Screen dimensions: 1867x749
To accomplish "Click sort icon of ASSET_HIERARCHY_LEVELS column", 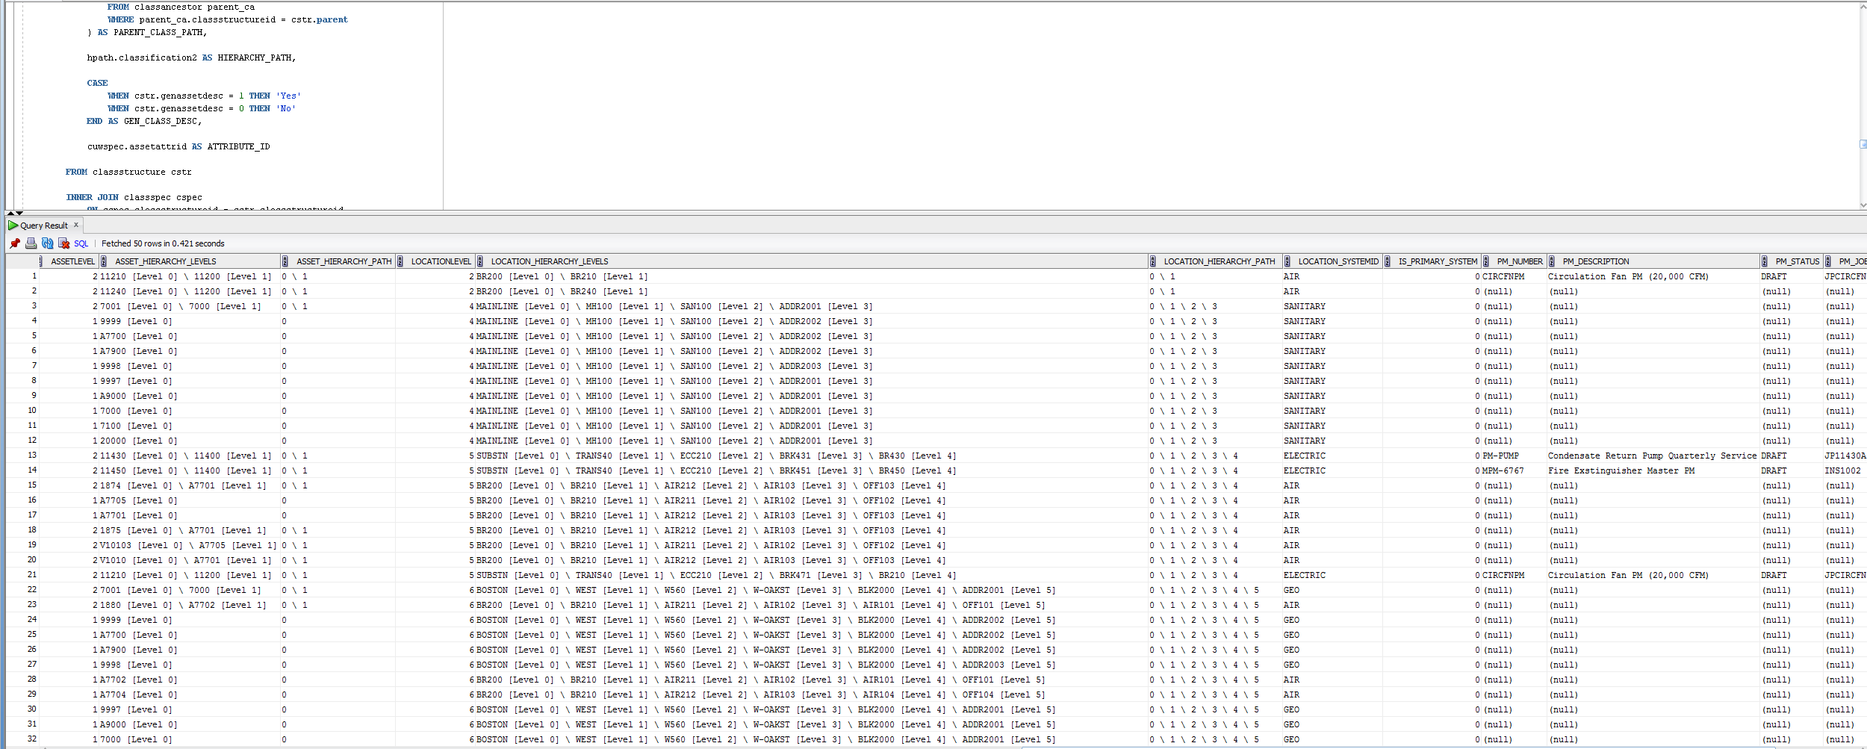I will click(x=104, y=261).
